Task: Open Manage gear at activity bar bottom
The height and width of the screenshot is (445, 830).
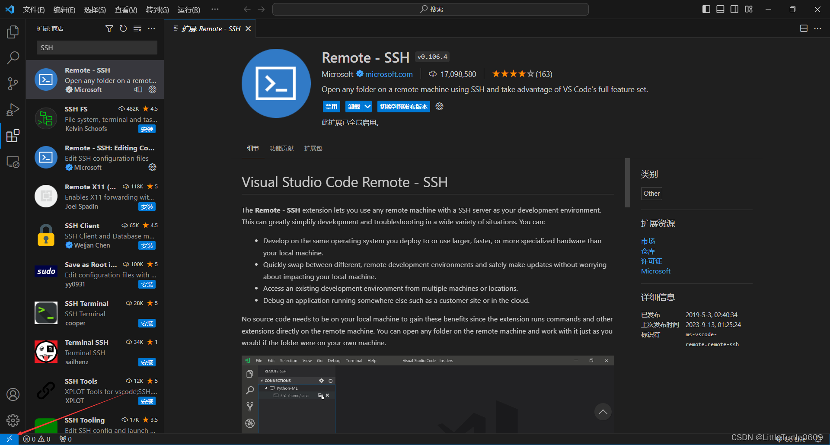Action: pos(13,420)
